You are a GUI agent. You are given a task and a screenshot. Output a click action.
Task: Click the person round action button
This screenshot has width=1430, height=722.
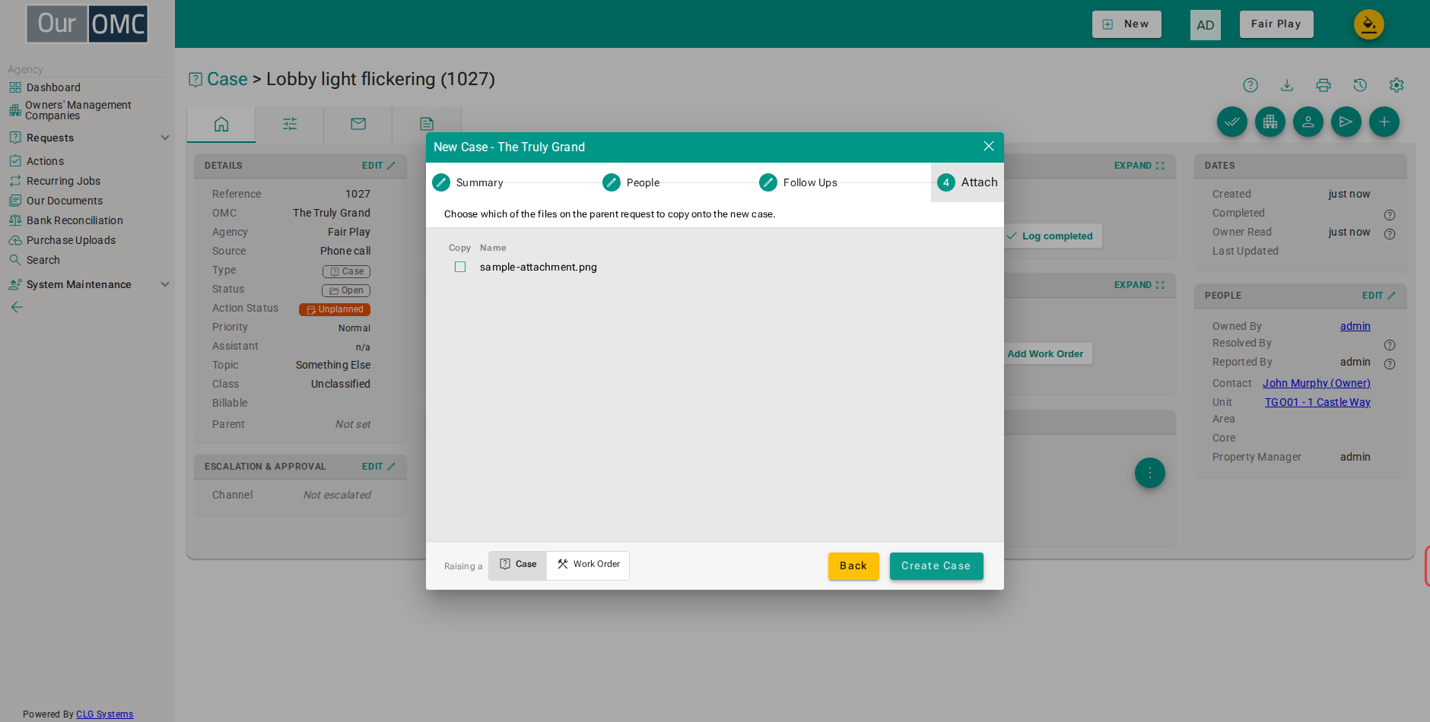(x=1308, y=122)
